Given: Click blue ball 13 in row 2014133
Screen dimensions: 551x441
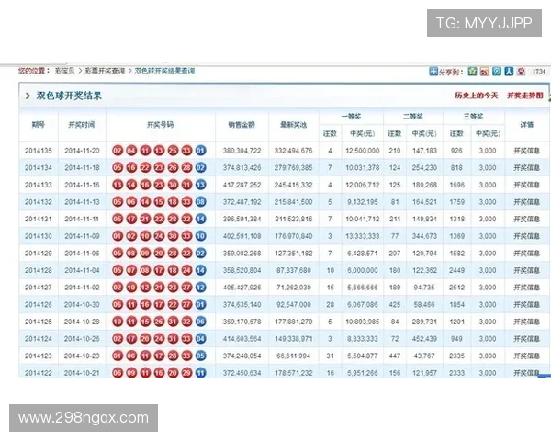Looking at the screenshot, I should tap(200, 185).
